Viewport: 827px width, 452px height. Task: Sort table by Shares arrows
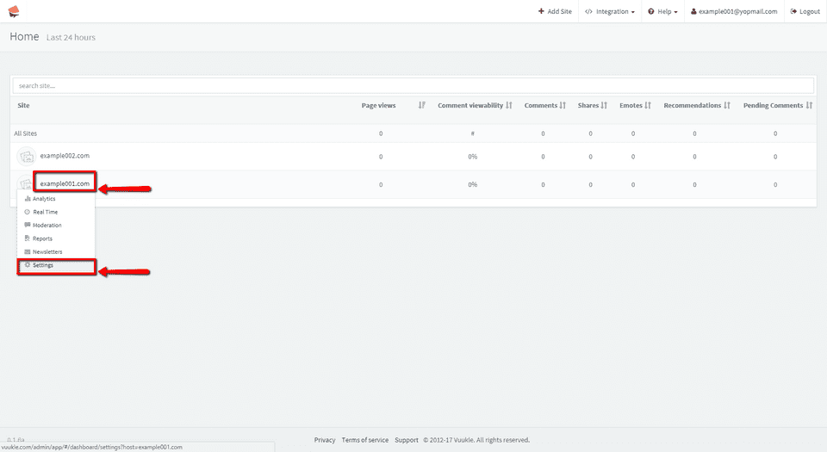tap(605, 105)
